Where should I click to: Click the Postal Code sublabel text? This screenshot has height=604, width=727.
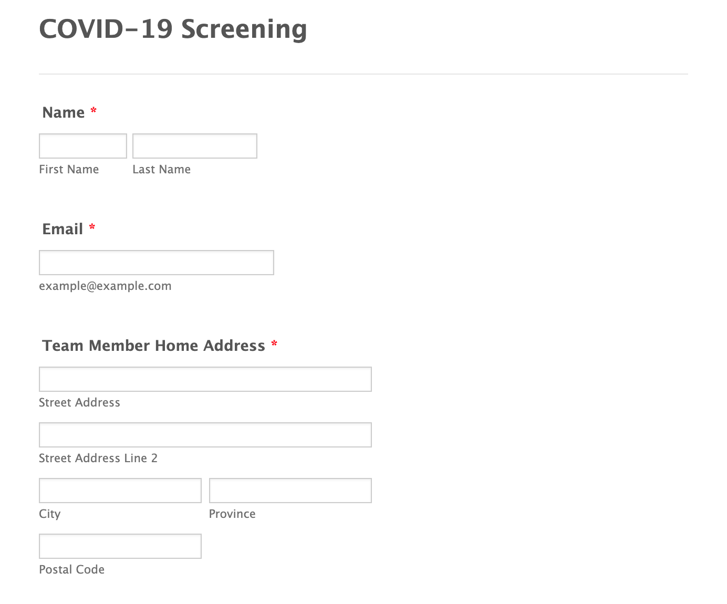[x=71, y=569]
